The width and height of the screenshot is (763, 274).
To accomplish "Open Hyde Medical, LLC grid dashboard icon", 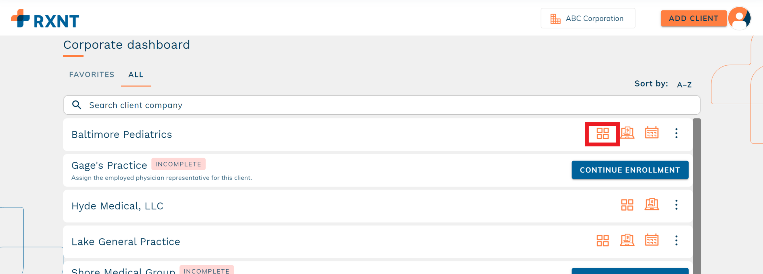I will (627, 205).
